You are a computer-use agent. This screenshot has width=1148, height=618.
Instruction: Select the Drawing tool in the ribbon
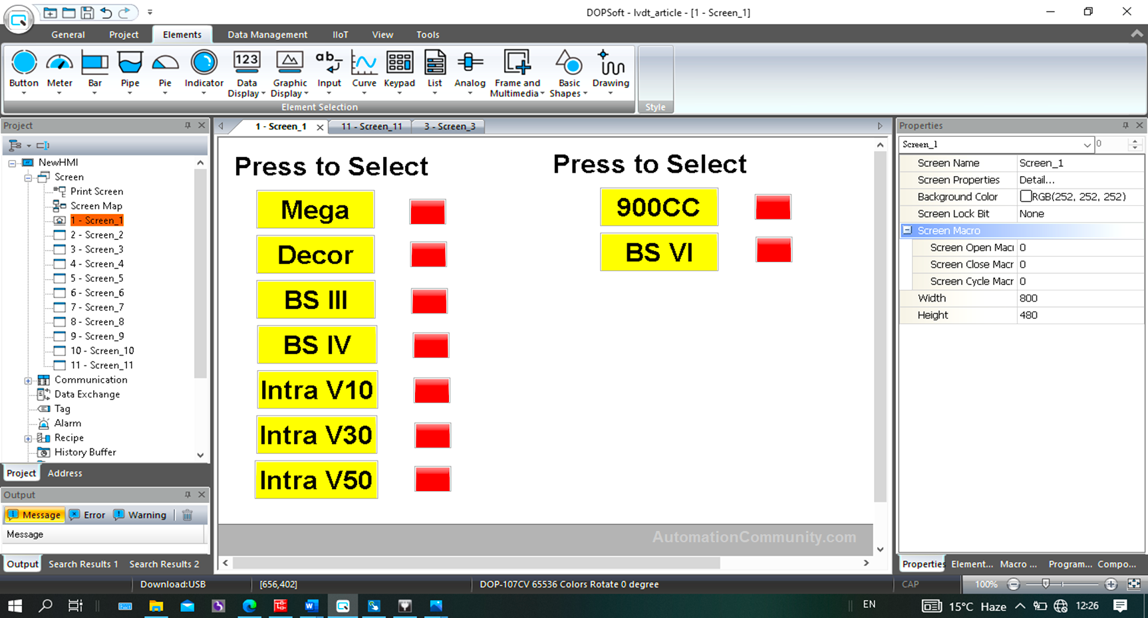click(610, 72)
